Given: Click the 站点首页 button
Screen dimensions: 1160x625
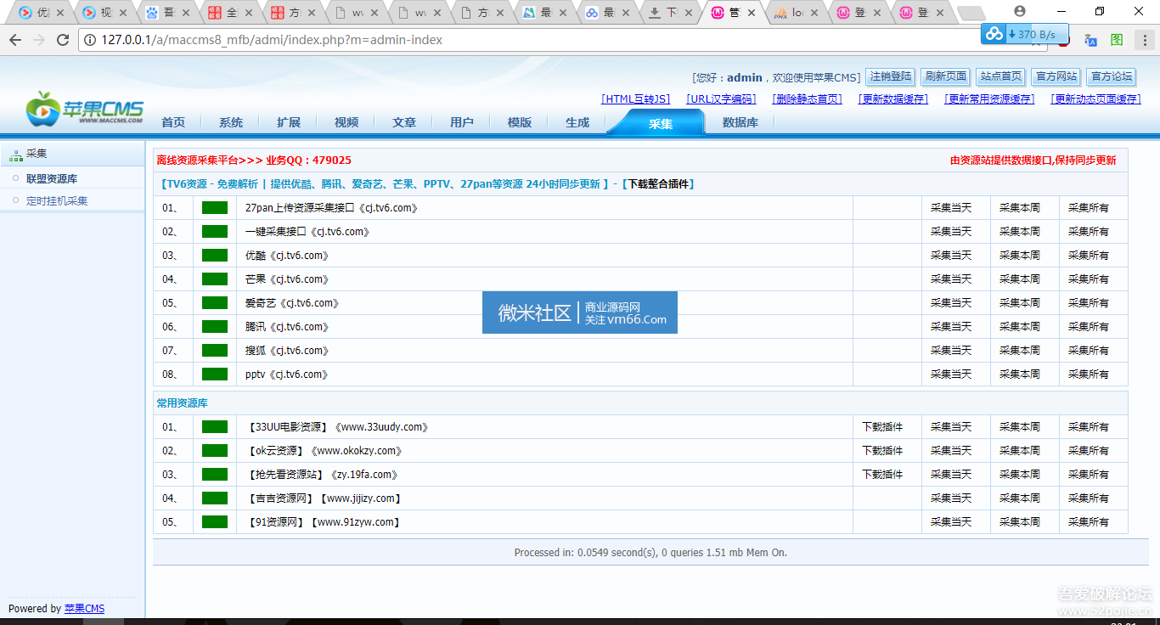Looking at the screenshot, I should click(x=1001, y=76).
